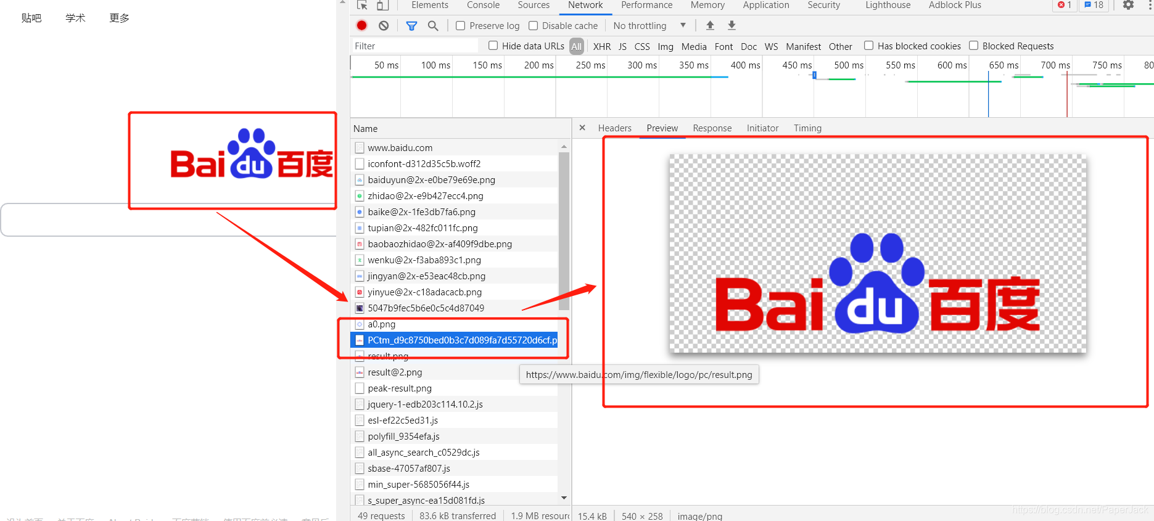This screenshot has width=1154, height=521.
Task: Enable Preserve log checkbox
Action: click(x=460, y=25)
